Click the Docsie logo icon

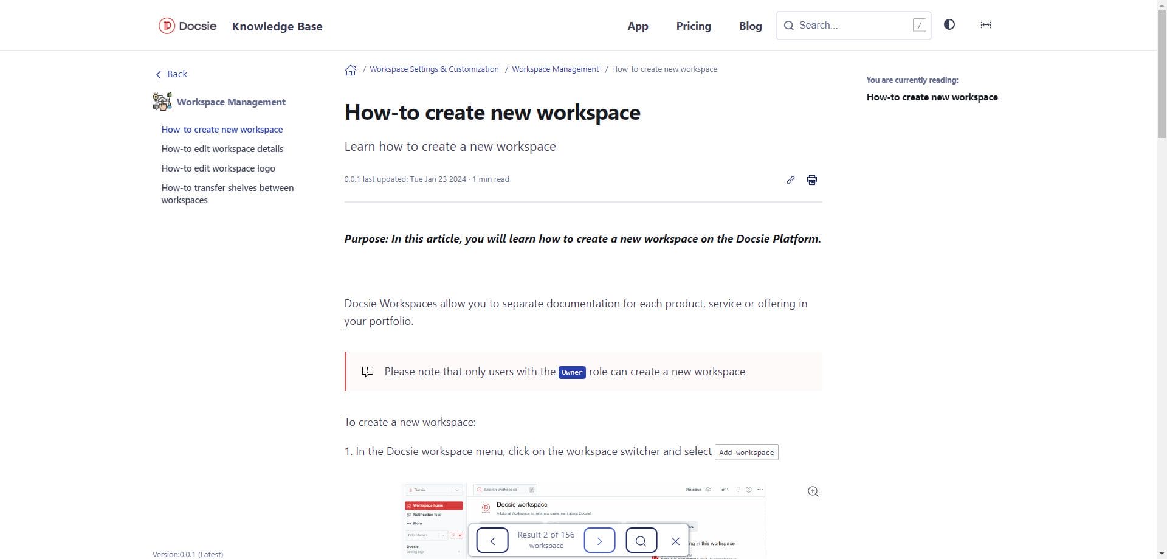(x=167, y=26)
